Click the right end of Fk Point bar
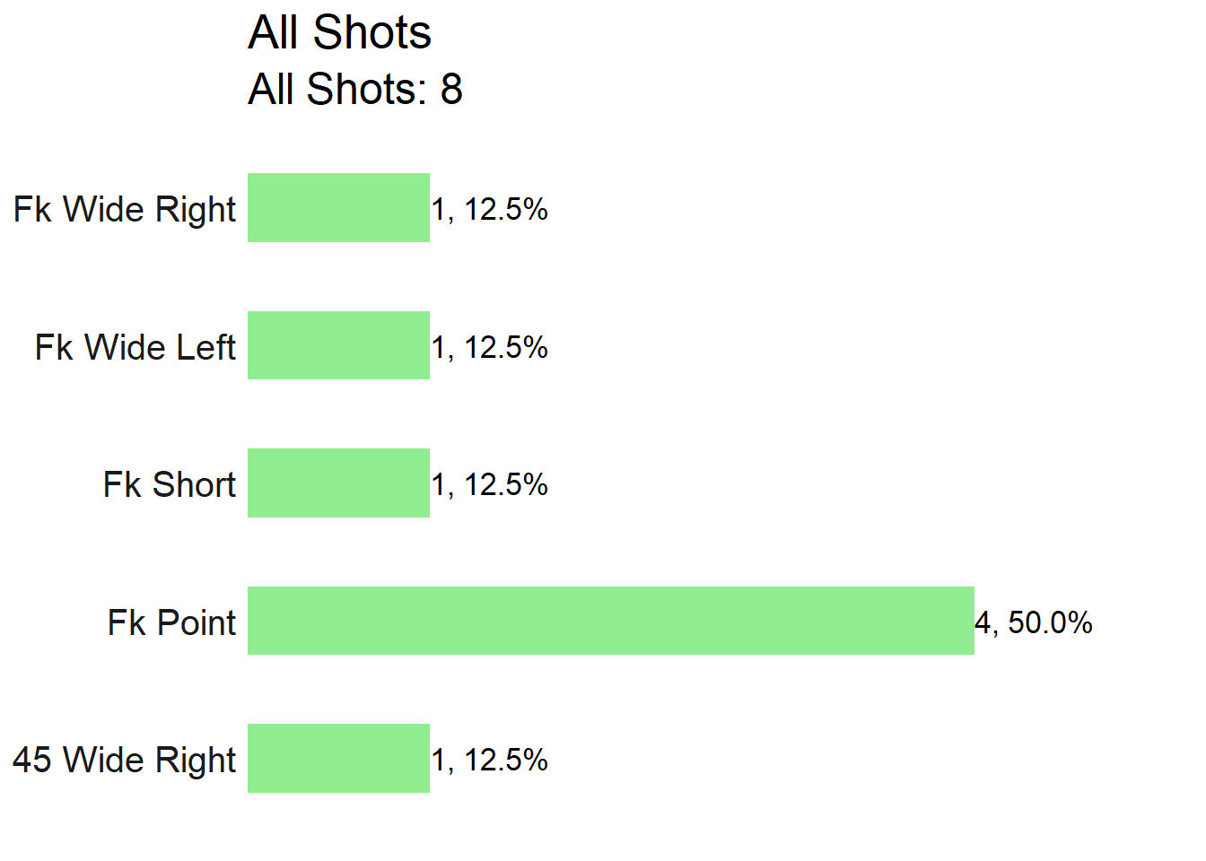 (x=972, y=621)
